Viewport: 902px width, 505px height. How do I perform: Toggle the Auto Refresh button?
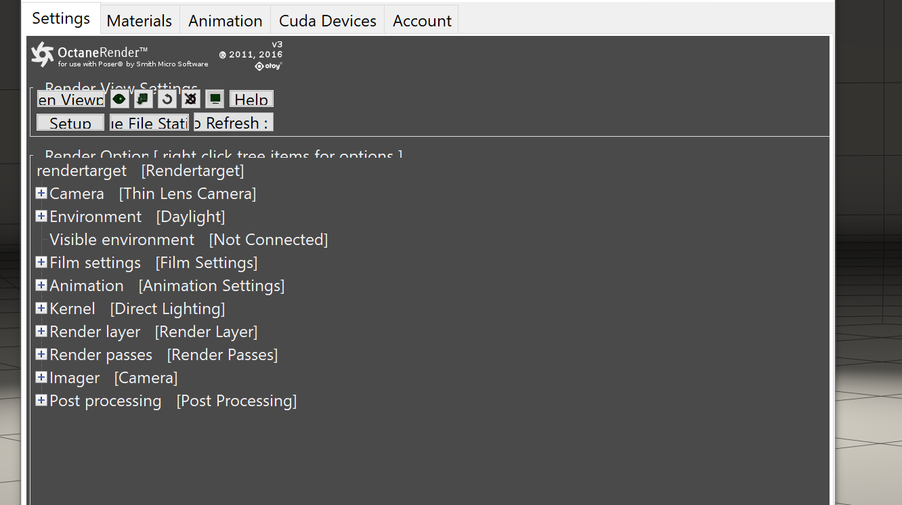coord(234,123)
